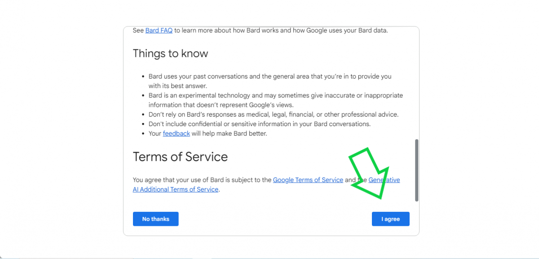The image size is (539, 259).
Task: Click the text 'will help make Bard better'
Action: [229, 133]
